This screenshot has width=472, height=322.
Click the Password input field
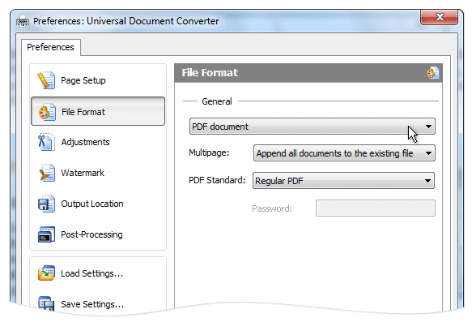[x=376, y=208]
